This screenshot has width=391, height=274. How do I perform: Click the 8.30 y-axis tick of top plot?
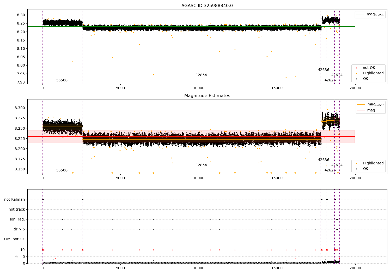pos(21,15)
